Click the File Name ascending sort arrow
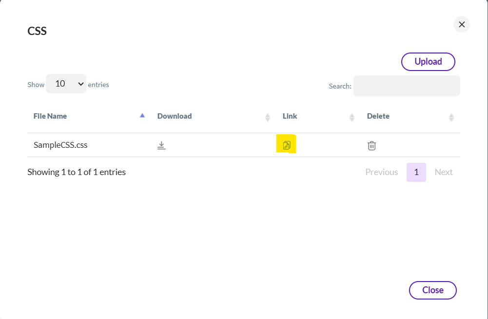The height and width of the screenshot is (319, 488). 142,116
